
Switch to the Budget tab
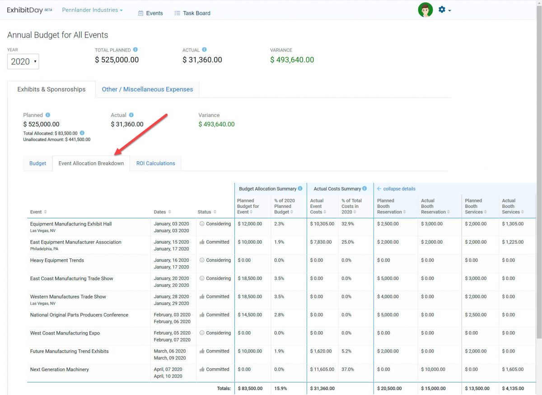pyautogui.click(x=37, y=163)
